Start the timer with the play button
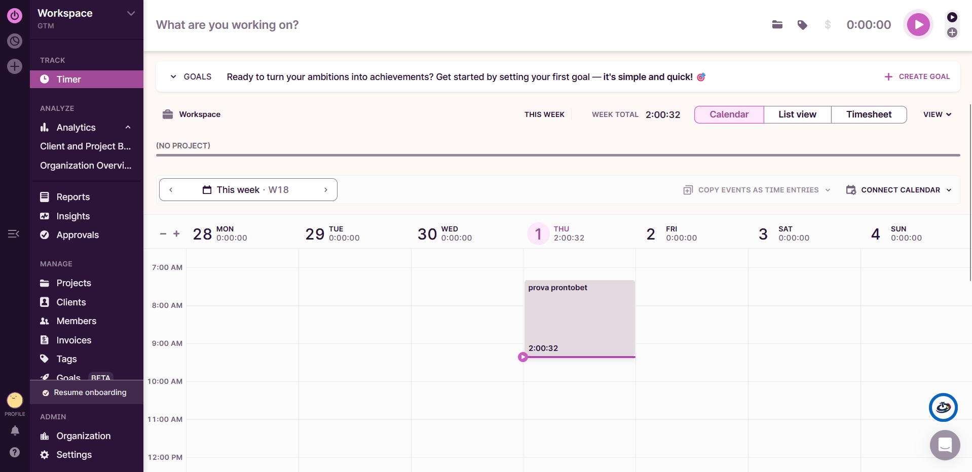 point(918,25)
